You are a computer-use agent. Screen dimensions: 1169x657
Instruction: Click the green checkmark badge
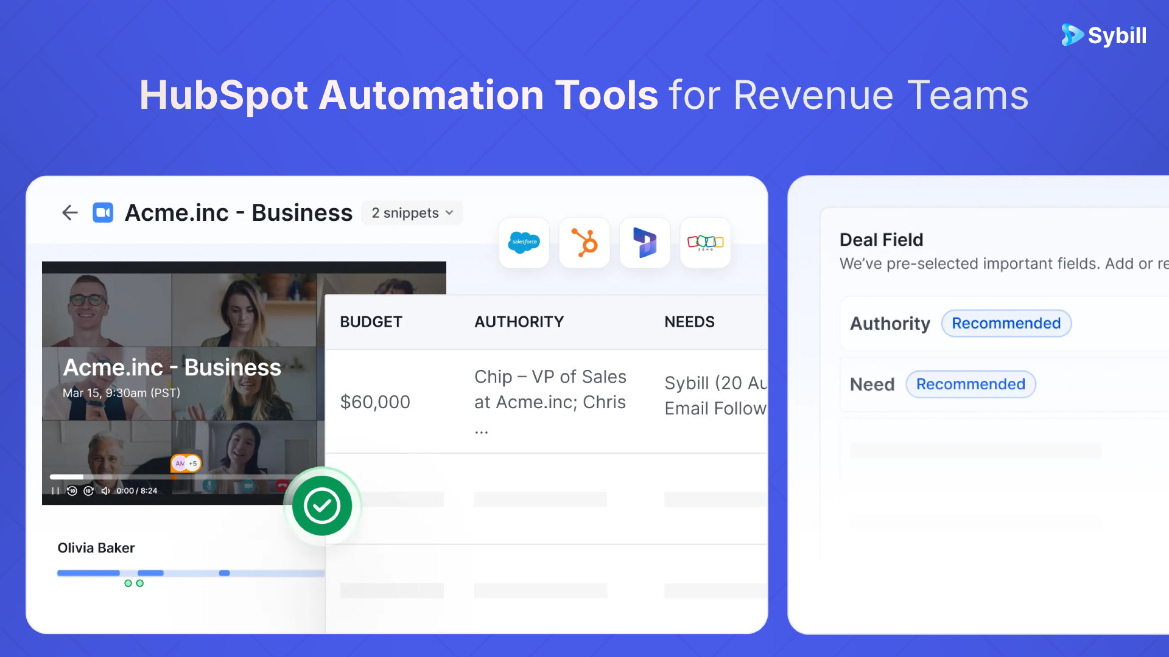[x=322, y=506]
